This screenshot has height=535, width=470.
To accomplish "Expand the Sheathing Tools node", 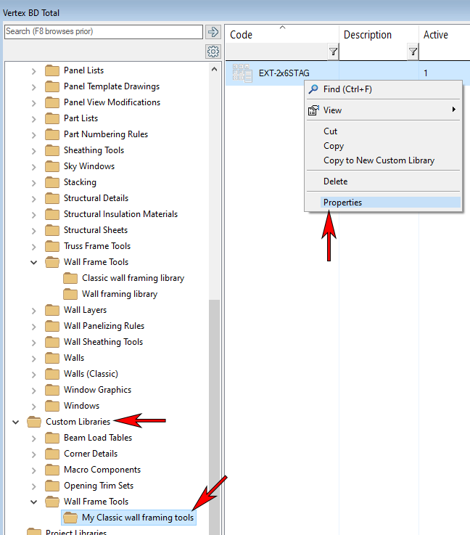I will [34, 151].
